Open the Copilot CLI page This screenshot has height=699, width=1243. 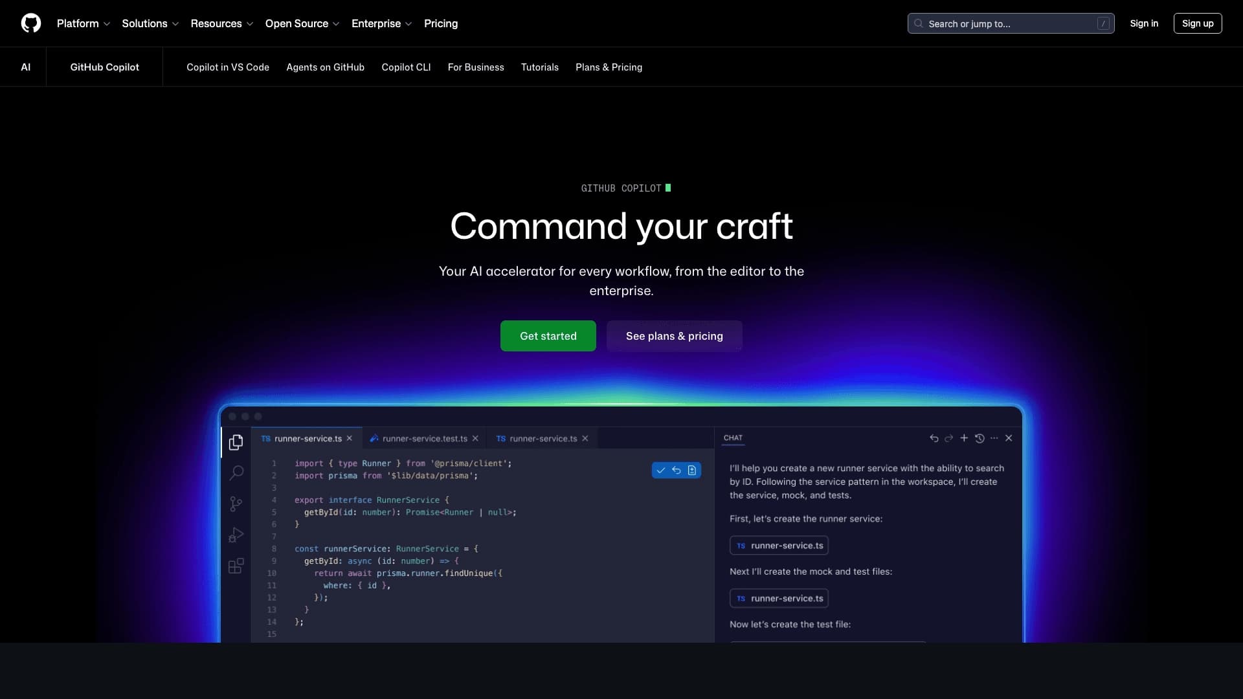pos(406,67)
